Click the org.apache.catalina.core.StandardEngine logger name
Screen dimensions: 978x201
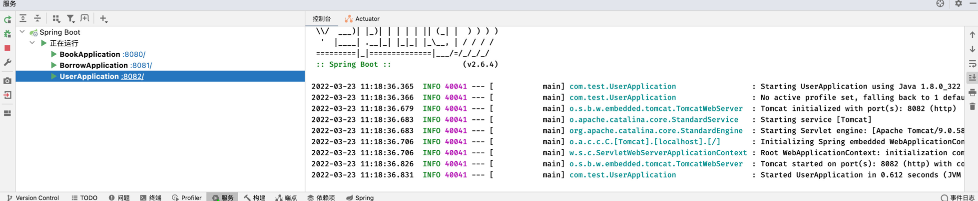coord(656,130)
